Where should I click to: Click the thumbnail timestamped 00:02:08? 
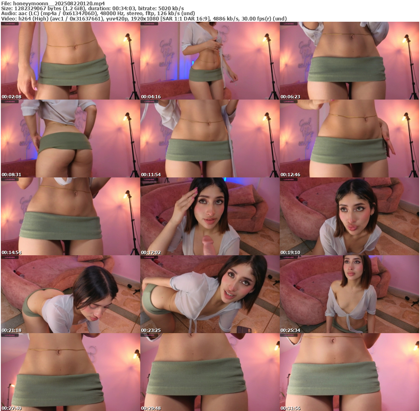70,61
